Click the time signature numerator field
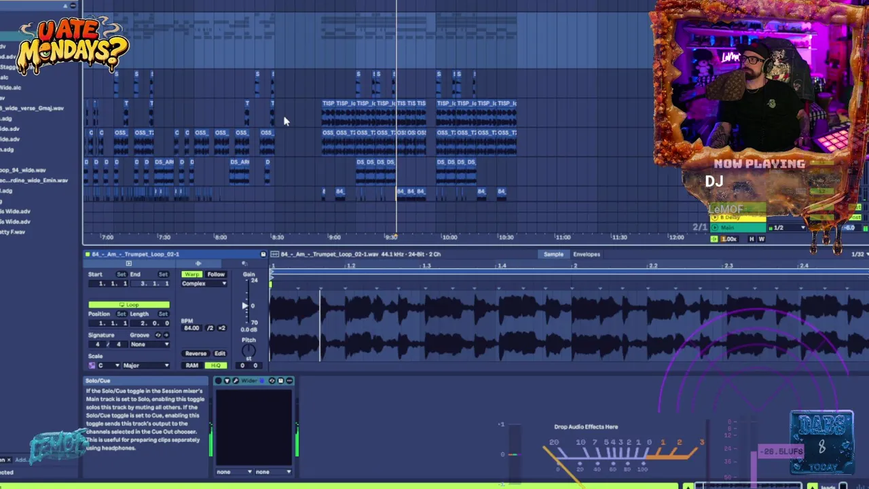The height and width of the screenshot is (489, 869). tap(98, 344)
